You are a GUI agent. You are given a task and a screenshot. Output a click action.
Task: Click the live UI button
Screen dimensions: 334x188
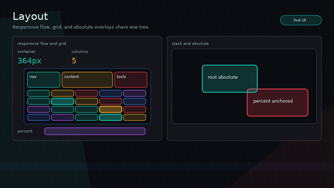(x=301, y=20)
